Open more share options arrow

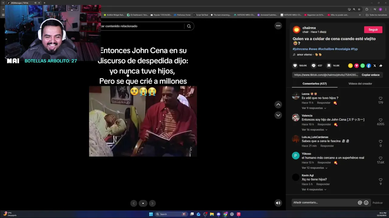point(380,65)
